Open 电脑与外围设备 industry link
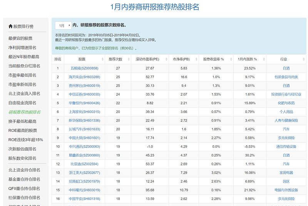 click(286, 190)
